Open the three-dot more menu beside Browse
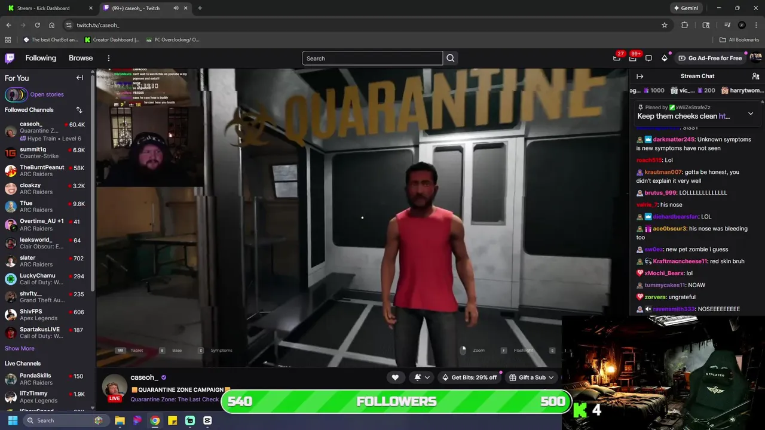This screenshot has height=430, width=765. tap(108, 58)
